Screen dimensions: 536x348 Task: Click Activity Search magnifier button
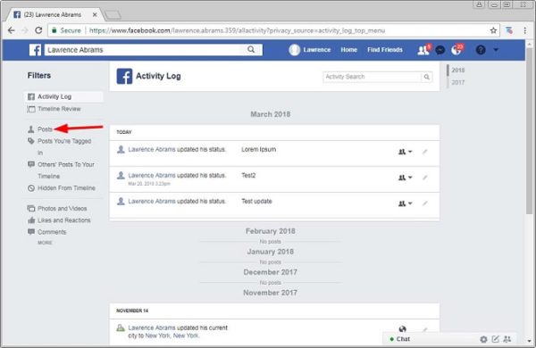coord(427,77)
